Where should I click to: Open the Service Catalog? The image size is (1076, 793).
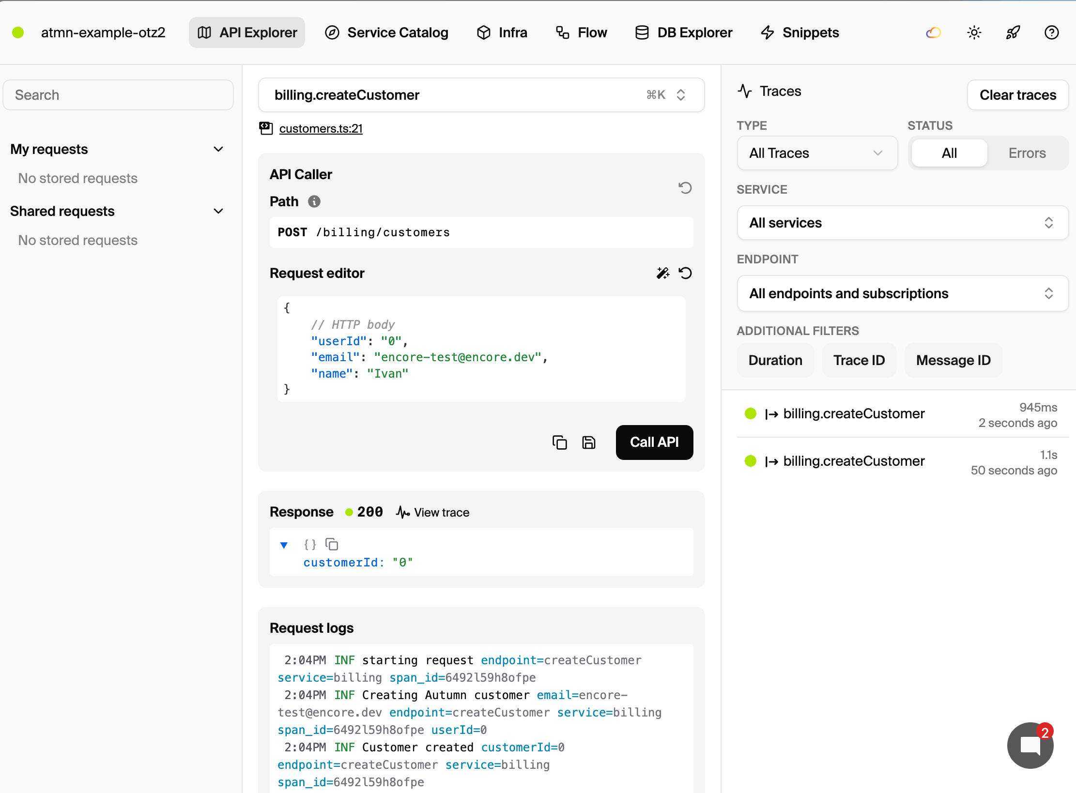[387, 32]
